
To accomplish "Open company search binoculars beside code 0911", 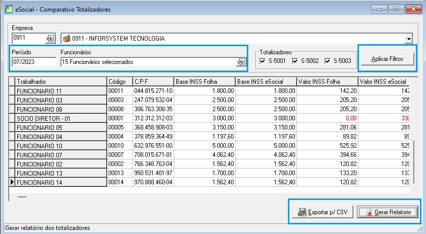I will click(50, 39).
